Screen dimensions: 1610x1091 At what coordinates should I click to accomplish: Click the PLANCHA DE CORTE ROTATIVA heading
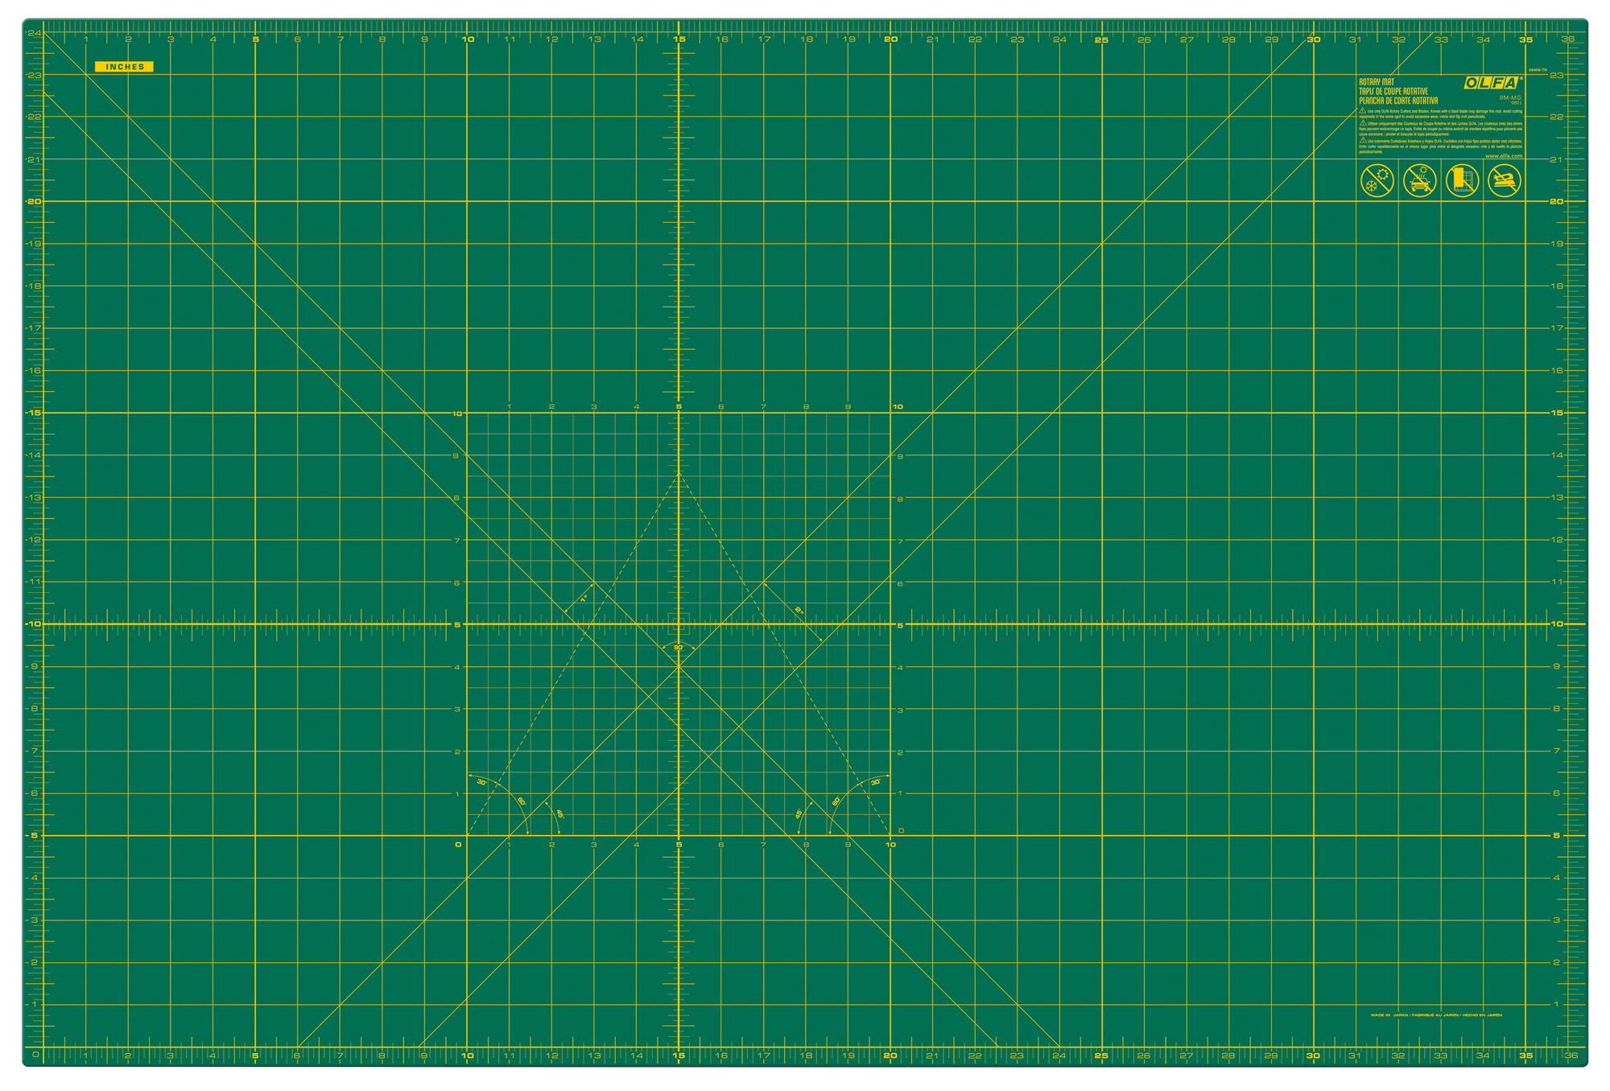tap(1398, 101)
